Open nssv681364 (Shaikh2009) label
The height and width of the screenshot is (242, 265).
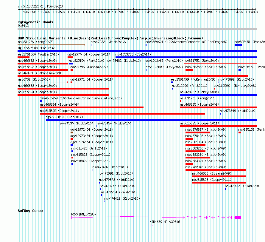pos(206,142)
